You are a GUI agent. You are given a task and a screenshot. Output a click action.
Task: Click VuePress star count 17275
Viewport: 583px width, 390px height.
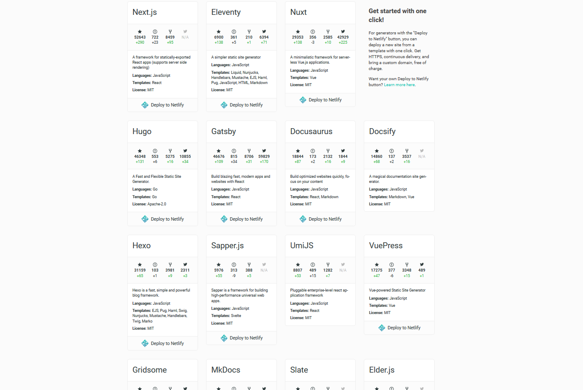point(377,270)
